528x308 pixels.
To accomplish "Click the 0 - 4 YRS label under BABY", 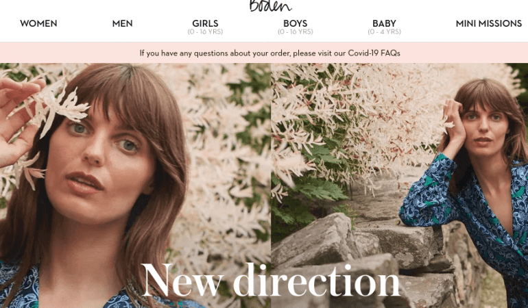I will [x=384, y=32].
